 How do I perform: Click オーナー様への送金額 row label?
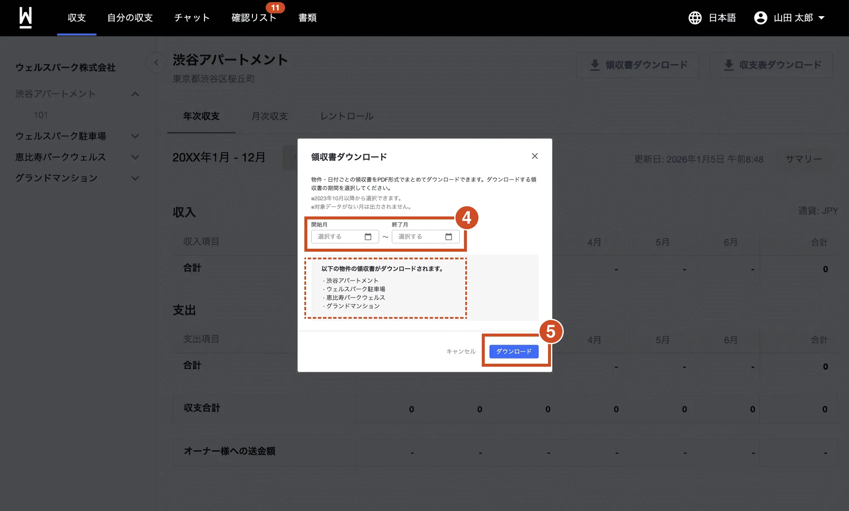tap(229, 451)
